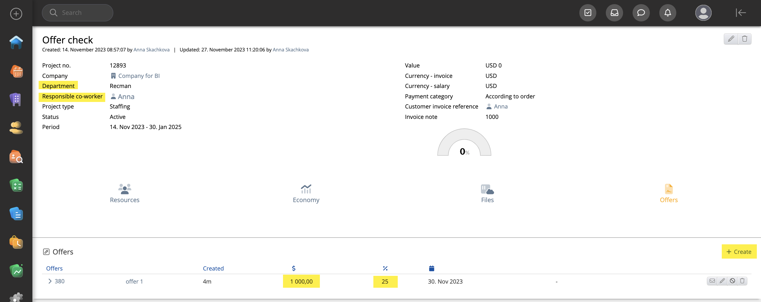Open the chat messages icon
Image resolution: width=761 pixels, height=302 pixels.
pos(641,13)
